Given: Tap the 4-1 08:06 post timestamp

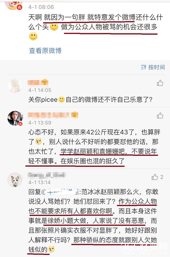Looking at the screenshot, I should coord(41,7).
